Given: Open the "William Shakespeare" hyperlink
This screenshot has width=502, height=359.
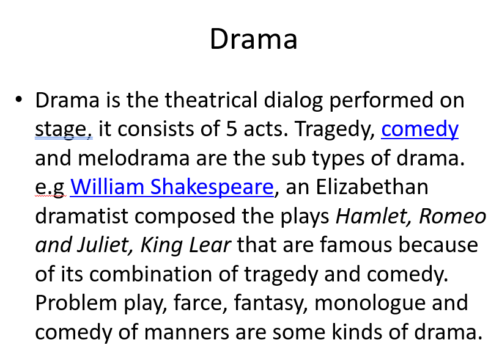Looking at the screenshot, I should pyautogui.click(x=171, y=187).
